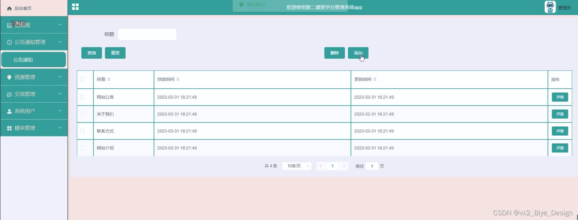Click the info icon beside 公告通知管理

point(10,42)
